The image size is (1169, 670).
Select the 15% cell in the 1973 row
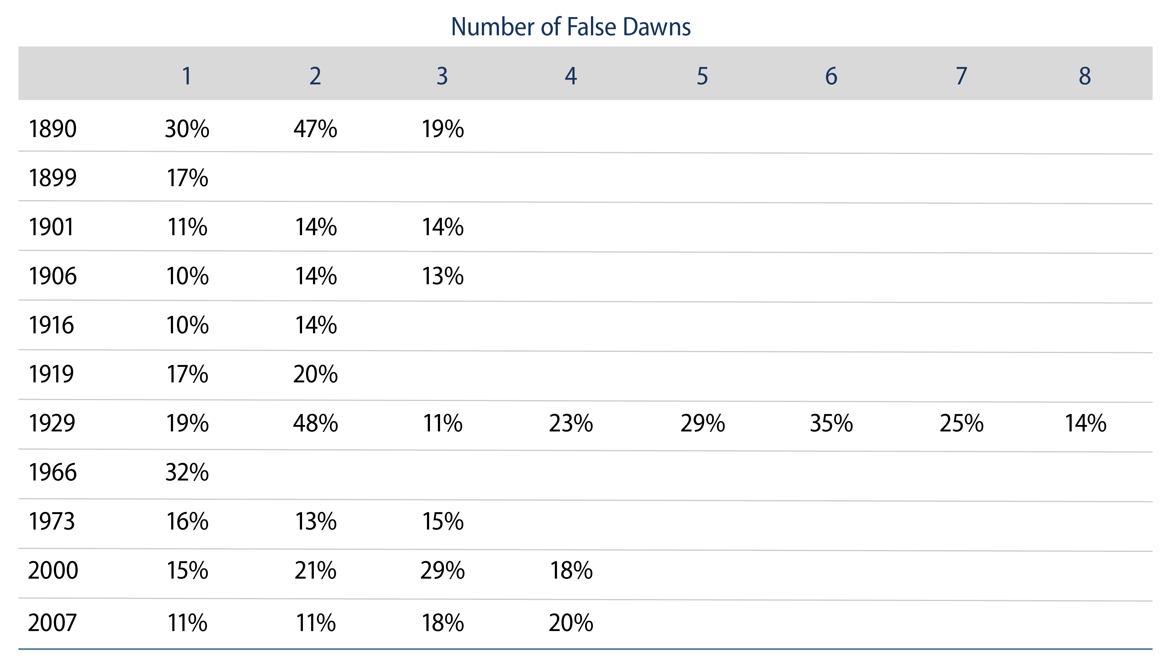[443, 522]
